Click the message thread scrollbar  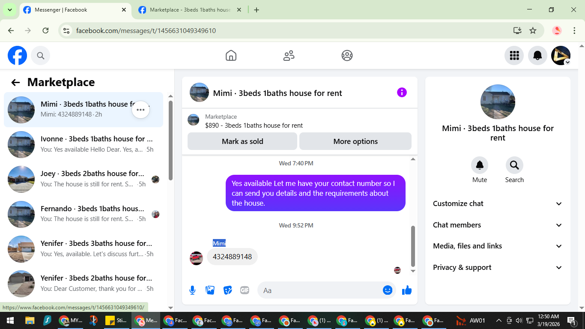tap(413, 246)
